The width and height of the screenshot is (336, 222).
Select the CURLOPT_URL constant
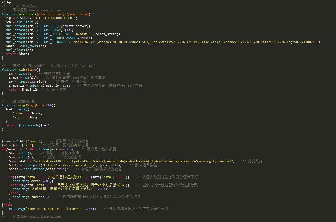tap(47, 26)
